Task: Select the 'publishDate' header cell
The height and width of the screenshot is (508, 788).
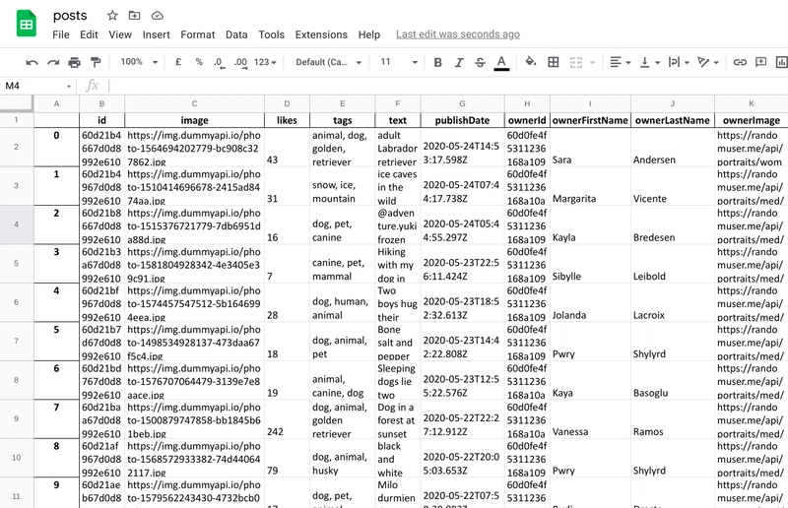Action: pos(462,120)
